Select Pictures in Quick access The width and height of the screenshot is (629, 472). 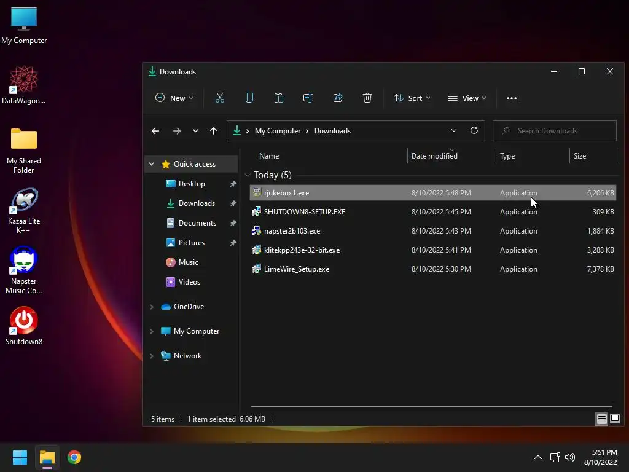point(192,242)
